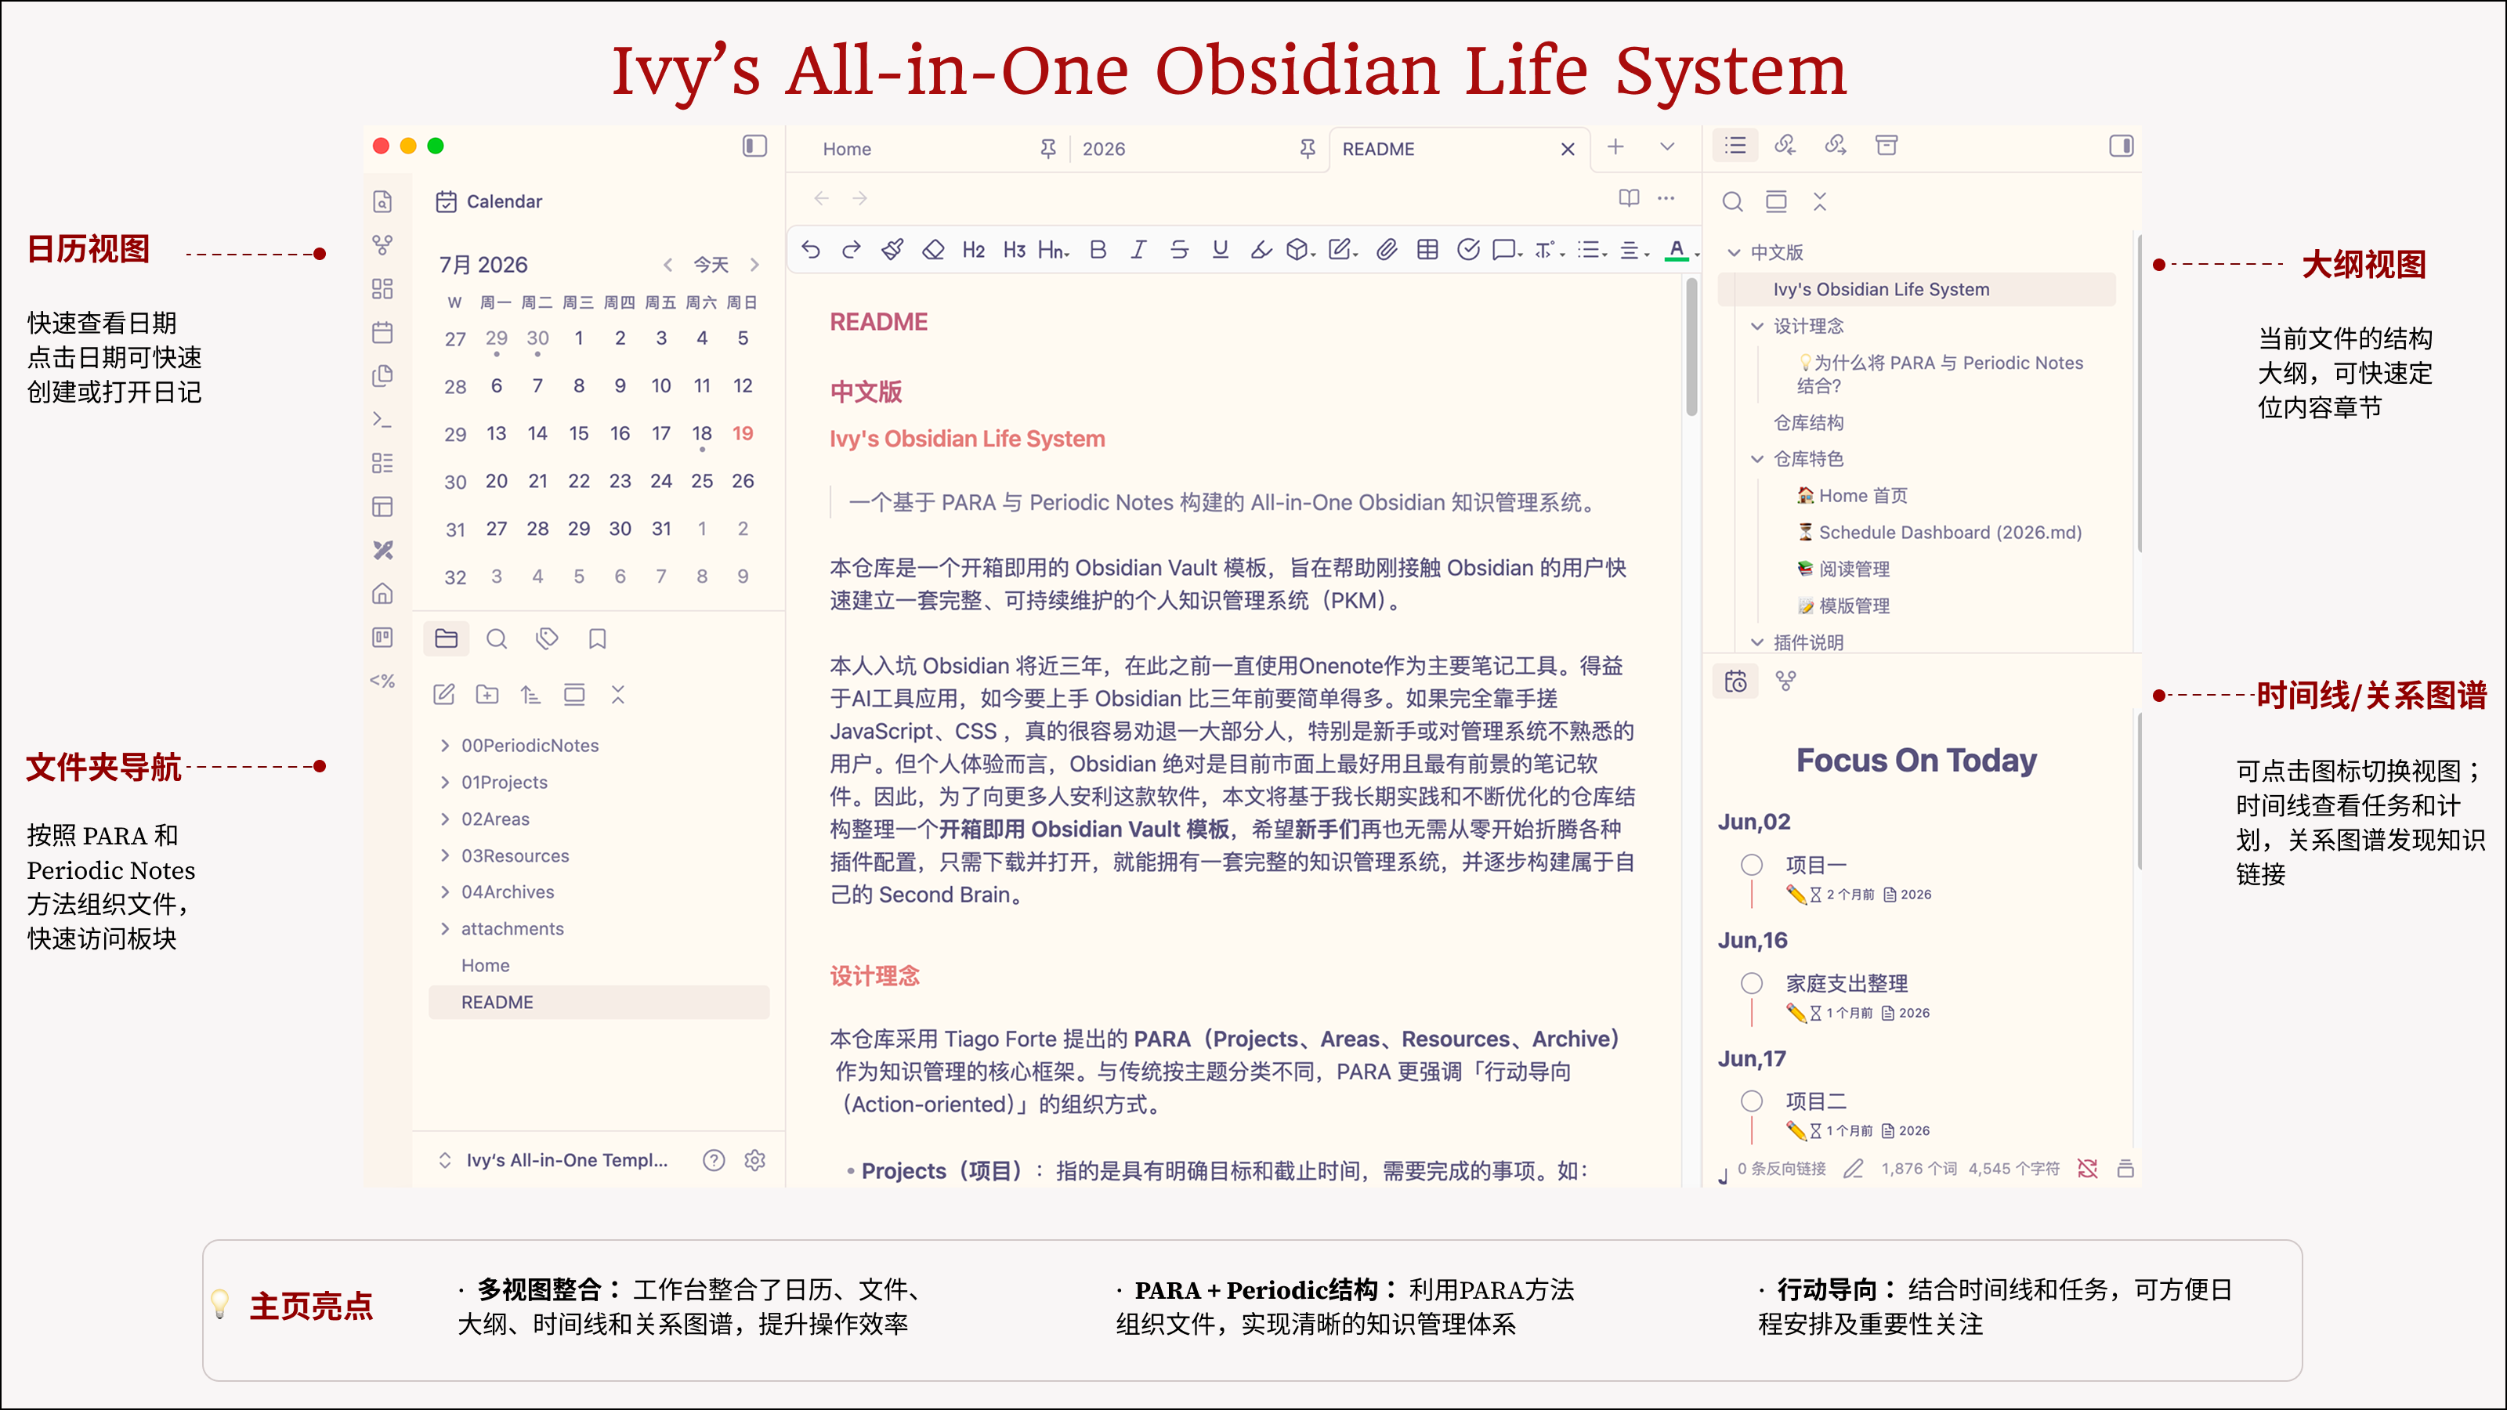
Task: Open the tab list dropdown chevron
Action: click(x=1667, y=147)
